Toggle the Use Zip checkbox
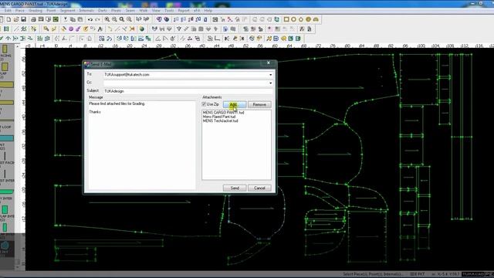 [x=204, y=104]
